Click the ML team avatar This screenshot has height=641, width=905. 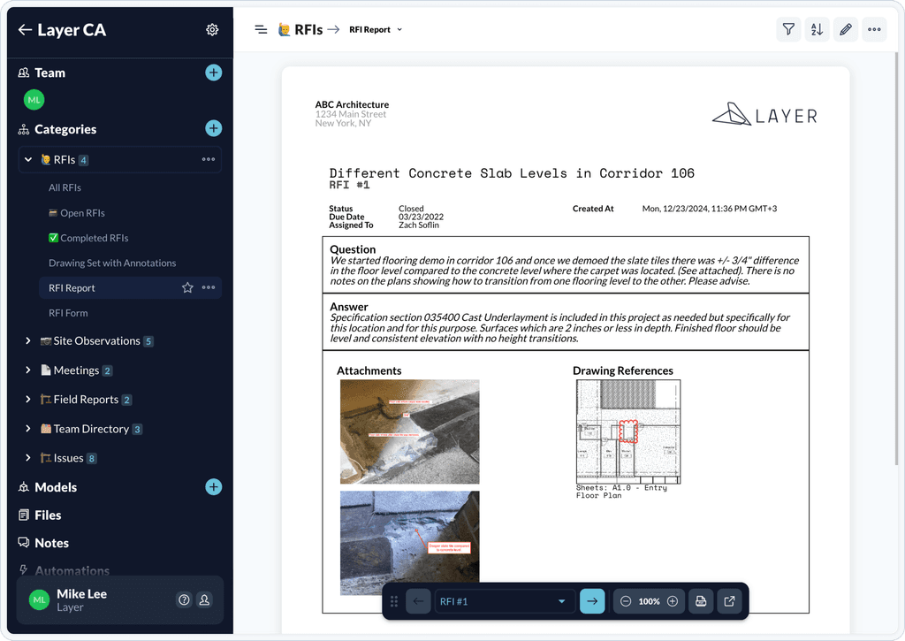click(x=34, y=100)
